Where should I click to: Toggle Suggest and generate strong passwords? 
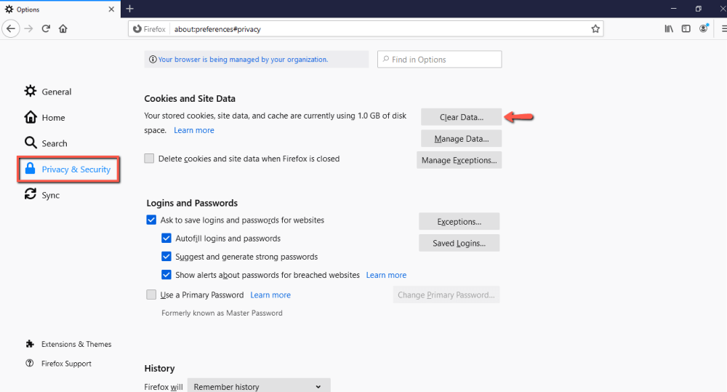point(166,257)
